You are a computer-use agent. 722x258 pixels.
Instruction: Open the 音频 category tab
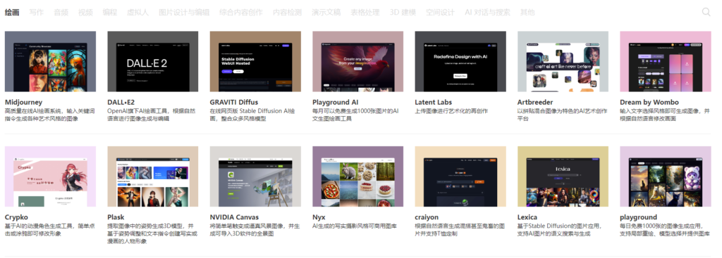click(61, 13)
